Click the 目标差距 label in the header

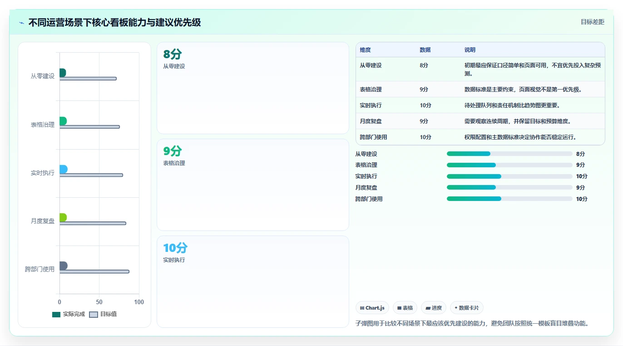click(x=593, y=22)
